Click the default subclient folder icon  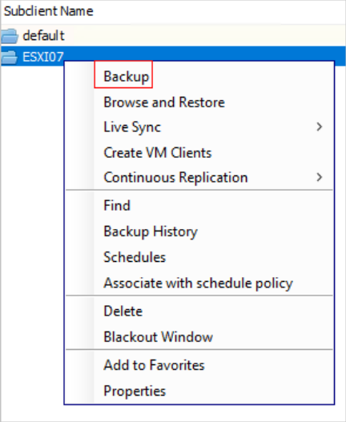pyautogui.click(x=10, y=36)
